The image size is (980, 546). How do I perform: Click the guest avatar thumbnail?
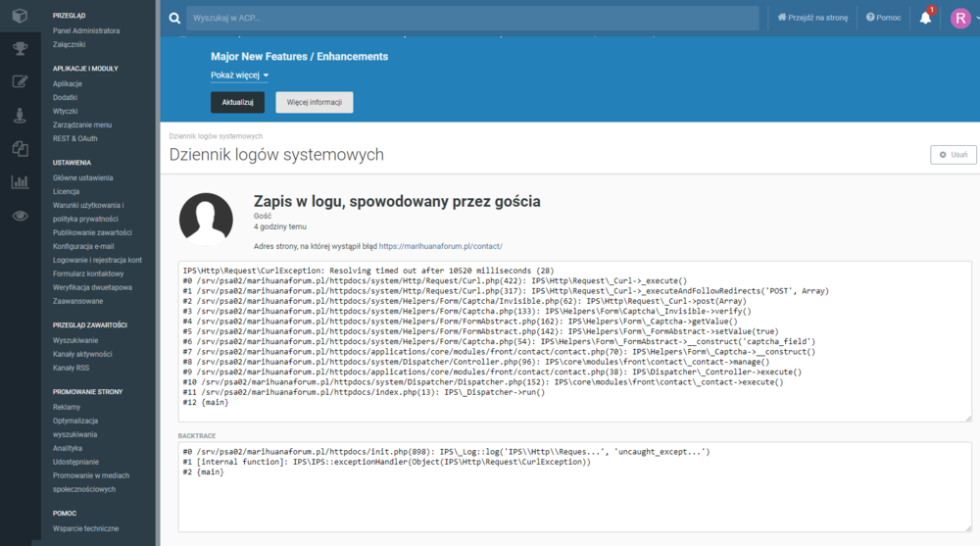tap(206, 217)
